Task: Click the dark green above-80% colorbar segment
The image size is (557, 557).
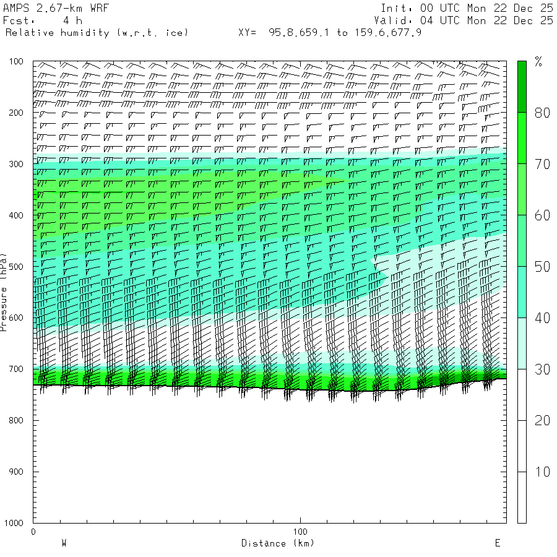Action: point(522,87)
